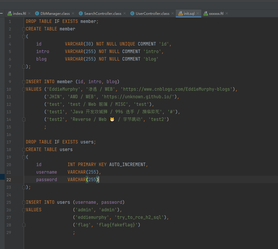This screenshot has width=278, height=249.
Task: Click the cnblogs EddieMurphy-blogs URL string
Action: (x=177, y=89)
